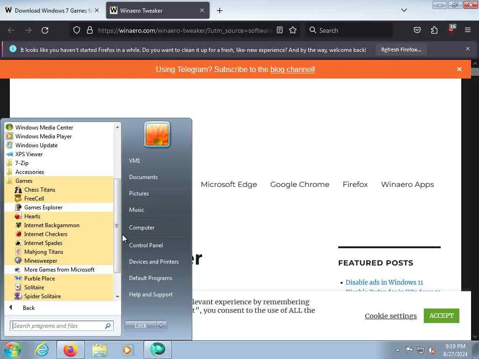Open the Microsoft Edge site menu item

(x=229, y=184)
